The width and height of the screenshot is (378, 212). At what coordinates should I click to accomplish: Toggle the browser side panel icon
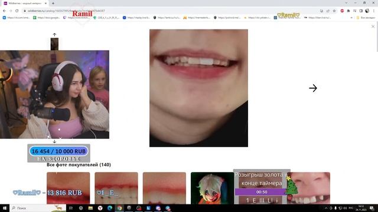tap(361, 11)
